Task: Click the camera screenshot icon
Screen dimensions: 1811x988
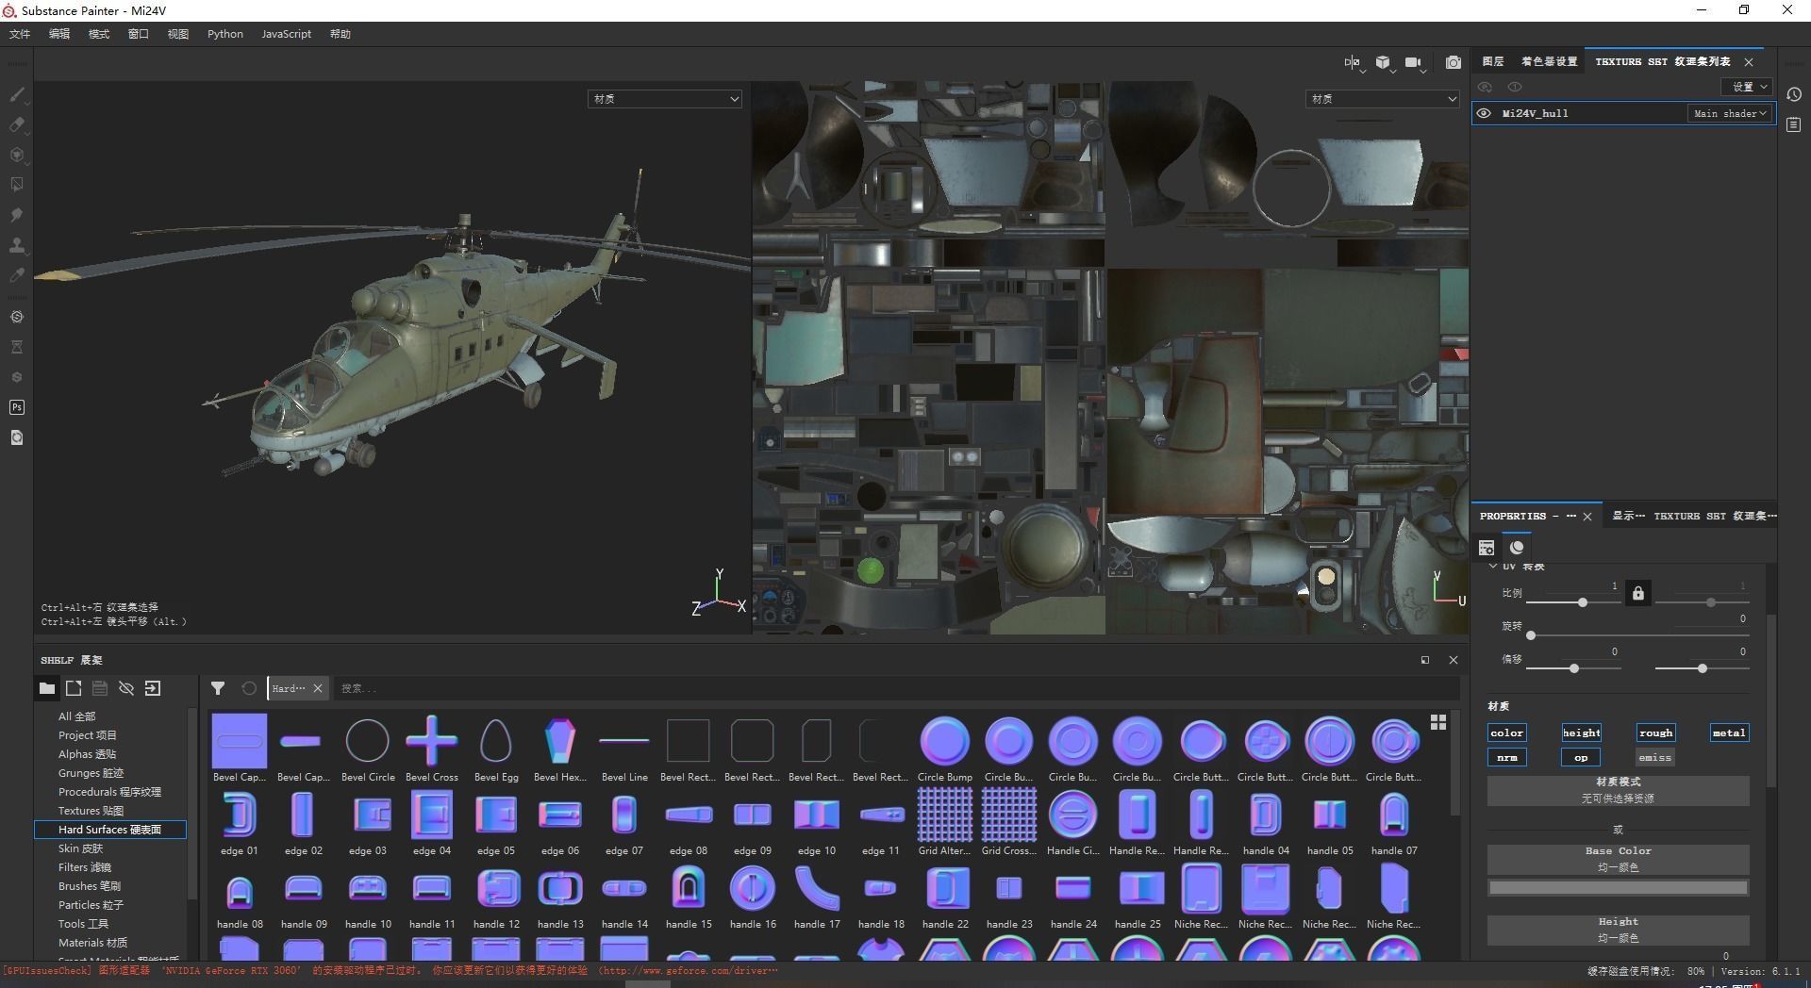Action: [x=1454, y=62]
